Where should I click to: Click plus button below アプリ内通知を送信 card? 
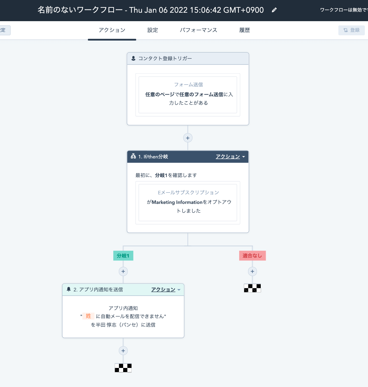tap(123, 351)
